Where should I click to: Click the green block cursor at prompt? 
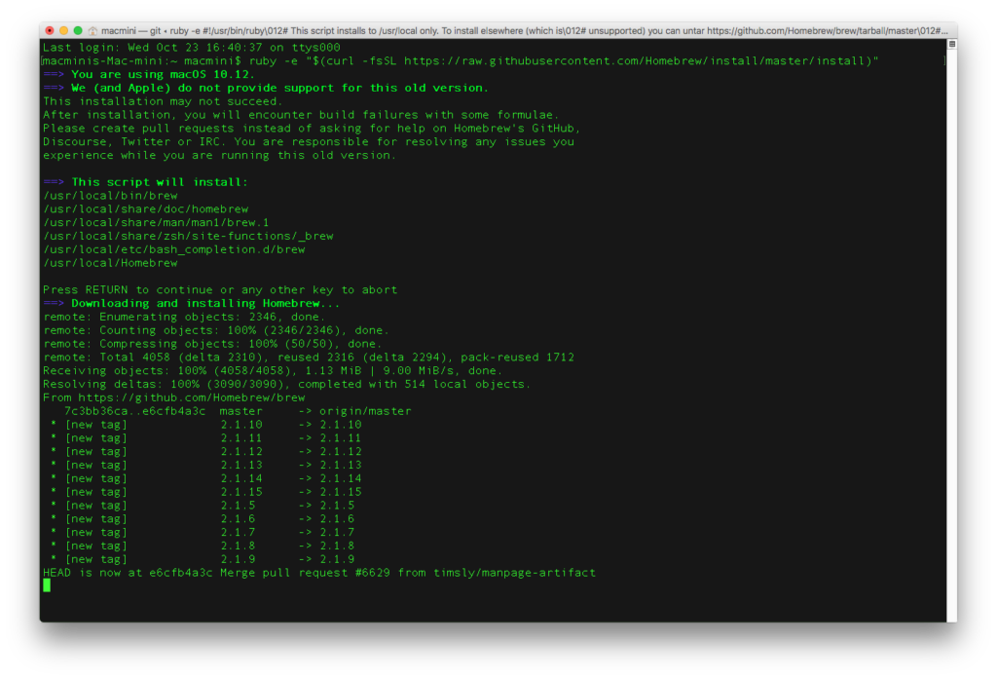tap(47, 585)
